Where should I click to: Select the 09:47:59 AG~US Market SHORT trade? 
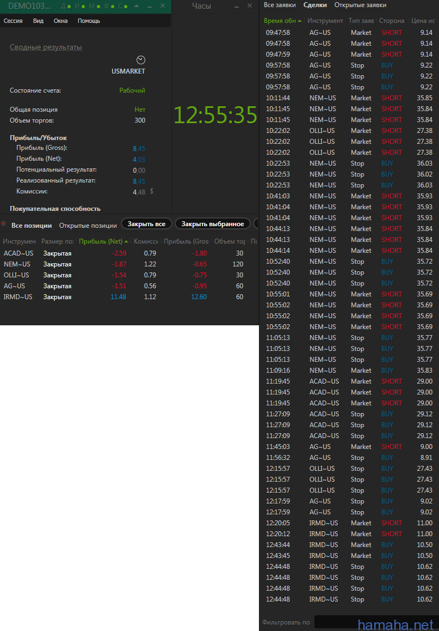click(349, 54)
